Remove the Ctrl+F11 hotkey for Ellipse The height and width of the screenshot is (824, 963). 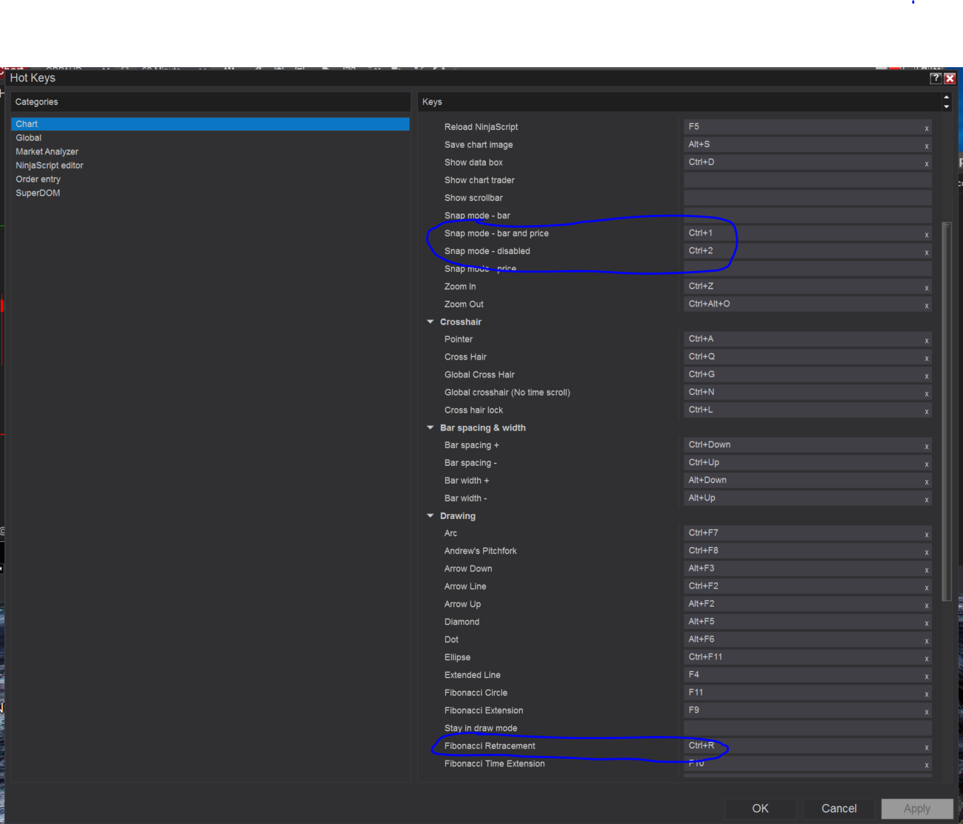tap(926, 658)
